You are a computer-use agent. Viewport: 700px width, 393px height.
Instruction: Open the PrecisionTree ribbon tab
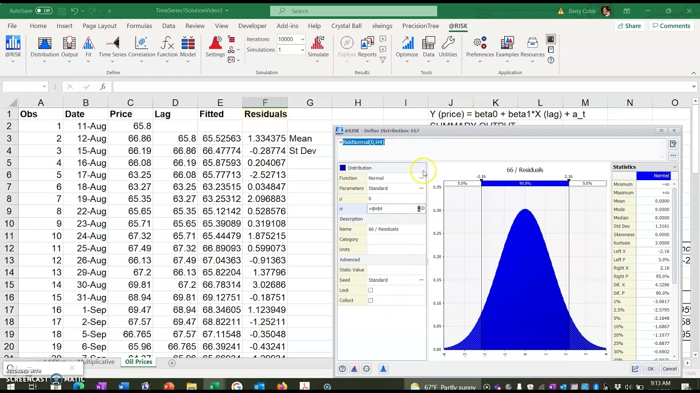pyautogui.click(x=421, y=26)
